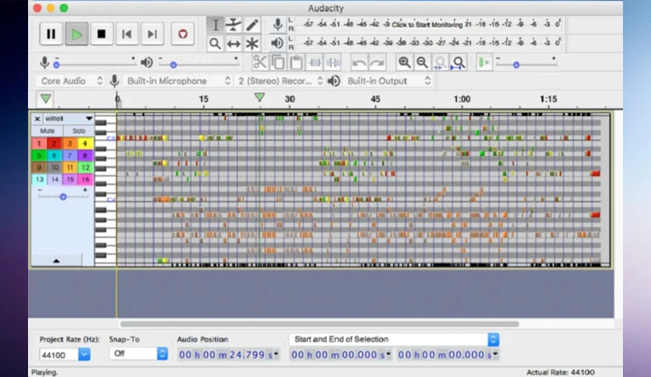Click the green playhead marker on timeline
Viewport: 651px width, 377px height.
[259, 97]
